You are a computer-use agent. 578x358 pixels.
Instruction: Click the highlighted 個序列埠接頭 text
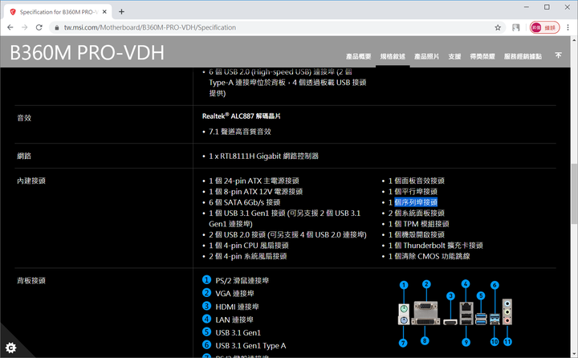pyautogui.click(x=416, y=202)
